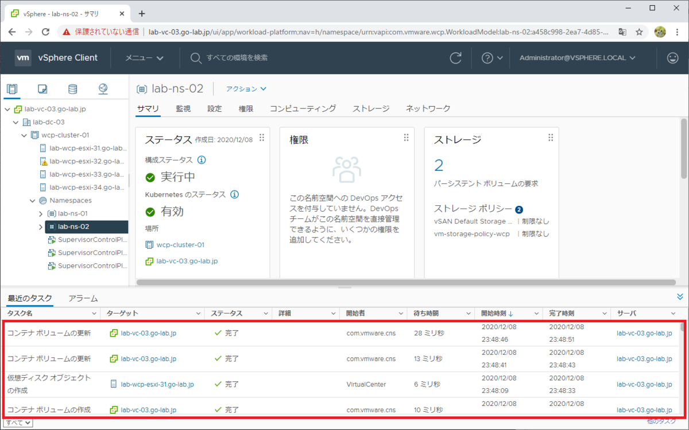The image size is (689, 430).
Task: Click drag handle on 権限 card
Action: click(406, 138)
